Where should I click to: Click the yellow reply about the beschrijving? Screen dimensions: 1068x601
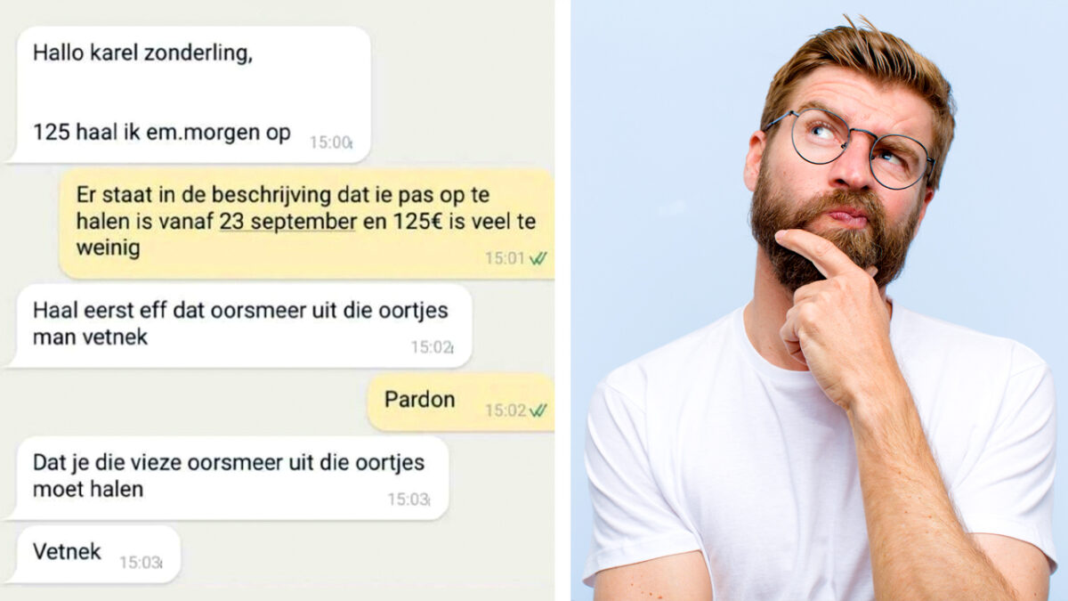(x=306, y=223)
